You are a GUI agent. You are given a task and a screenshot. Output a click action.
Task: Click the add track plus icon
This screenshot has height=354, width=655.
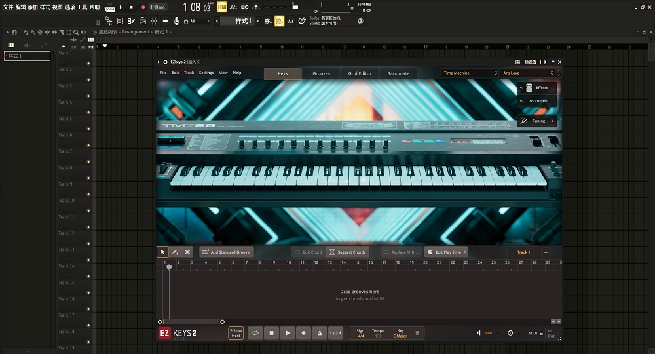coord(546,252)
